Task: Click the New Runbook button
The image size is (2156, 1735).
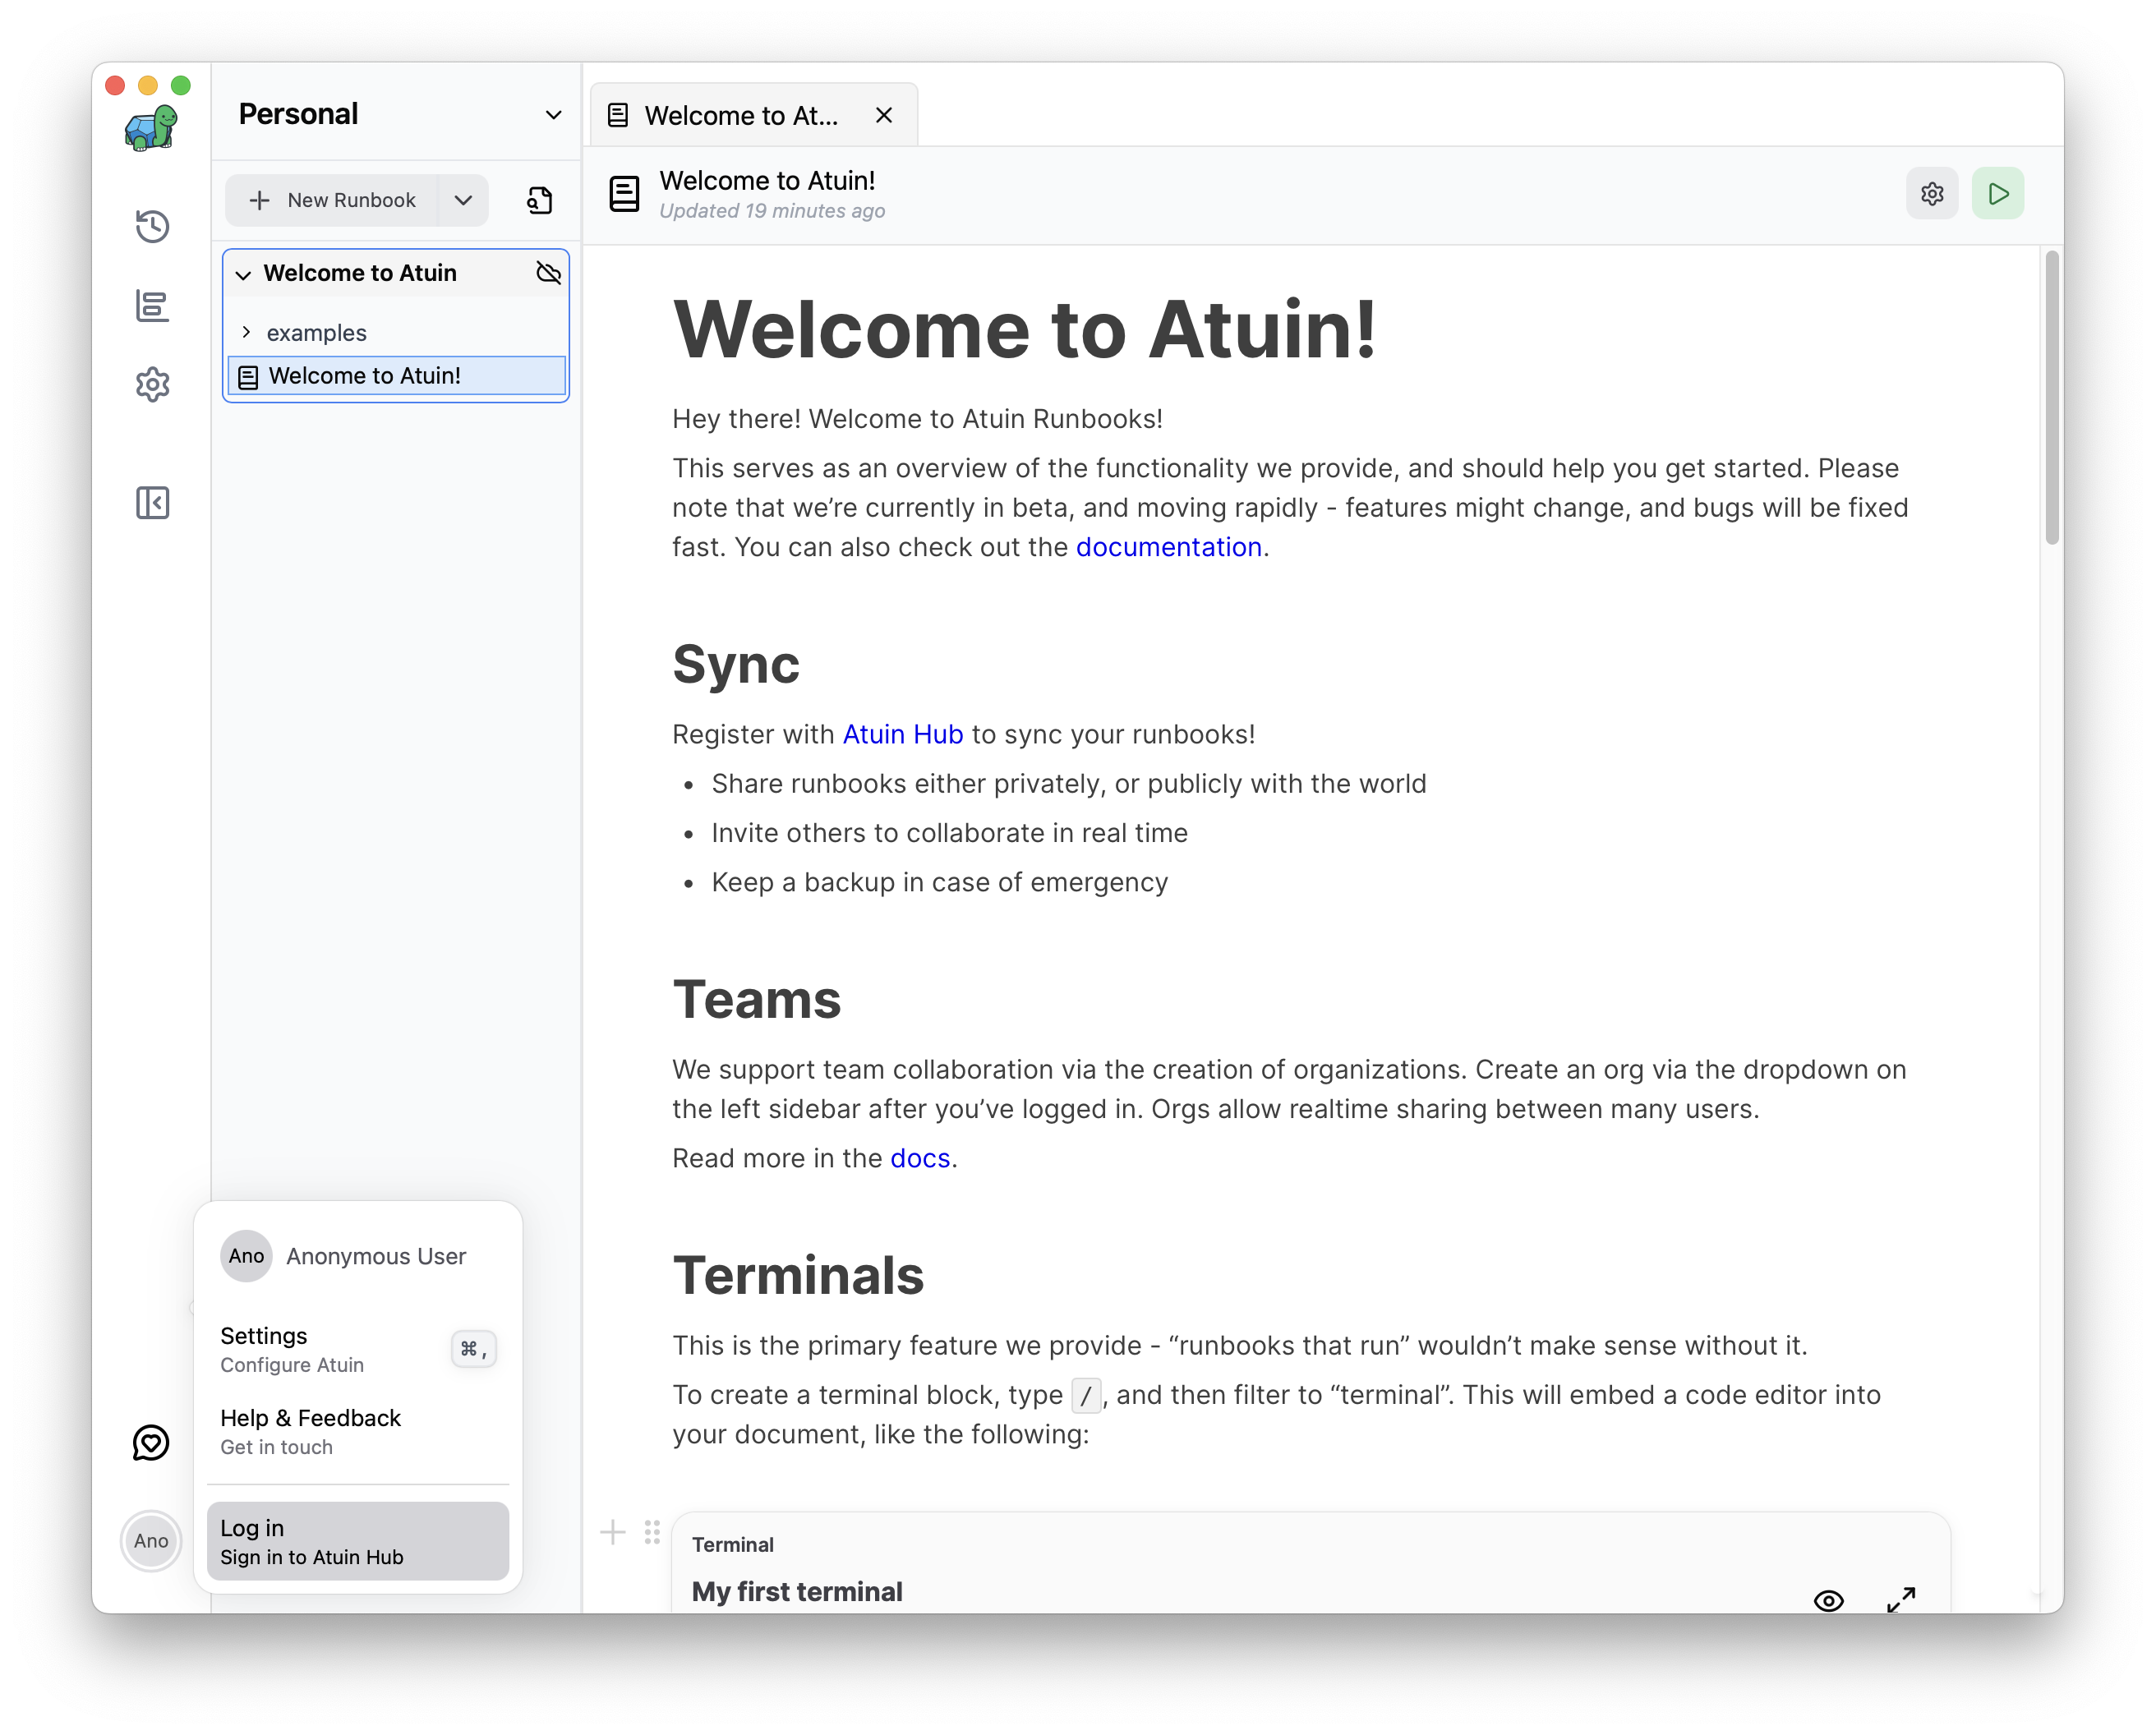Action: (x=332, y=200)
